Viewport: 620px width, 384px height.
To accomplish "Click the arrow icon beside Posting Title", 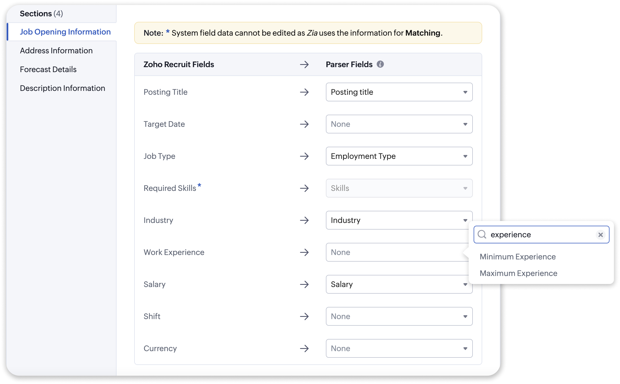I will (304, 92).
